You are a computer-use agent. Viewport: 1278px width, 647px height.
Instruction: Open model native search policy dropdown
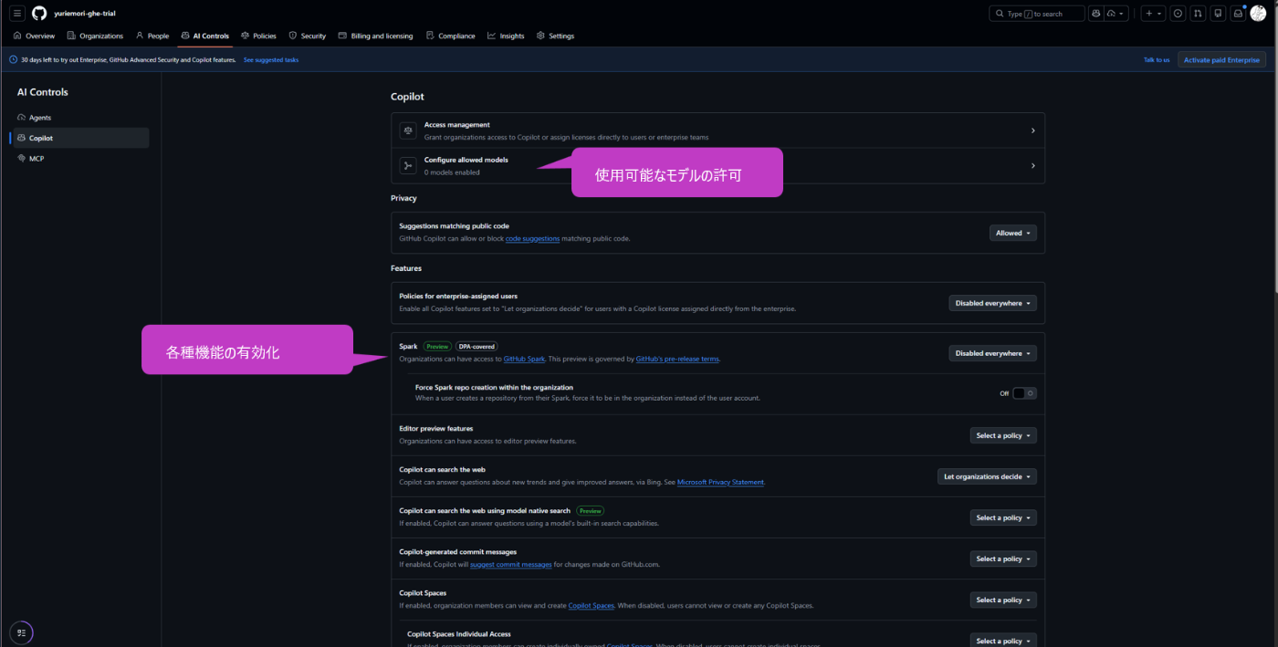(x=1003, y=517)
